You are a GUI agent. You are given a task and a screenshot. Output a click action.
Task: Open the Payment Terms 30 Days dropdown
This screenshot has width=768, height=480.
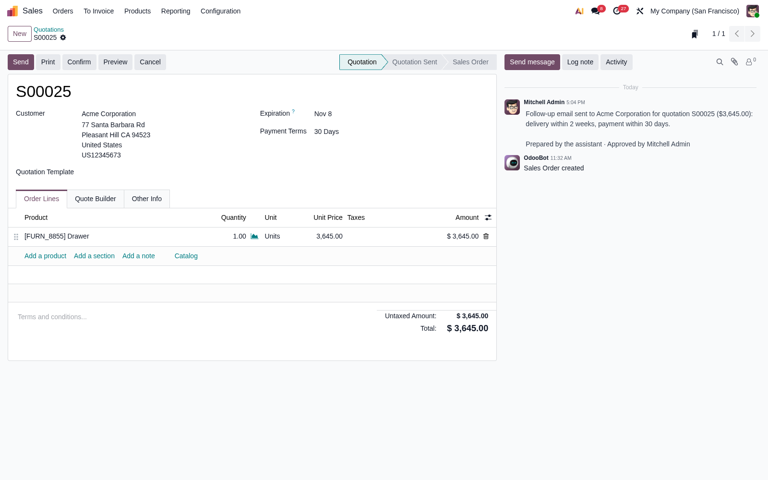tap(401, 132)
